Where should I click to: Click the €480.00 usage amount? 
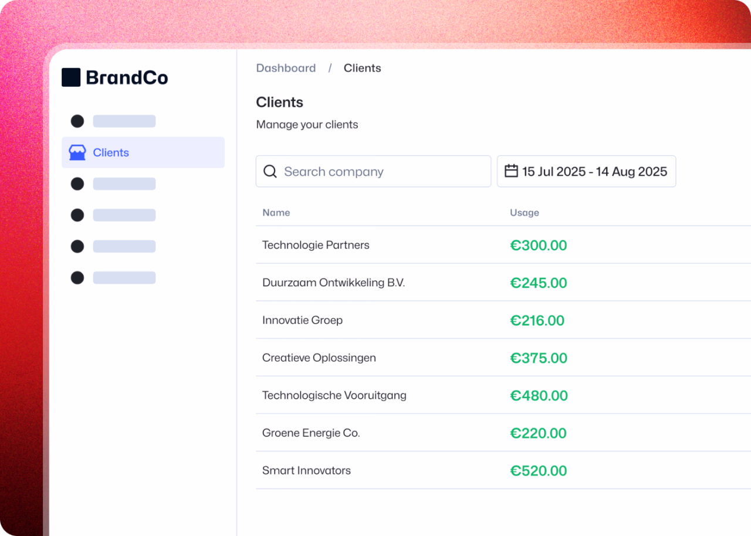[539, 396]
